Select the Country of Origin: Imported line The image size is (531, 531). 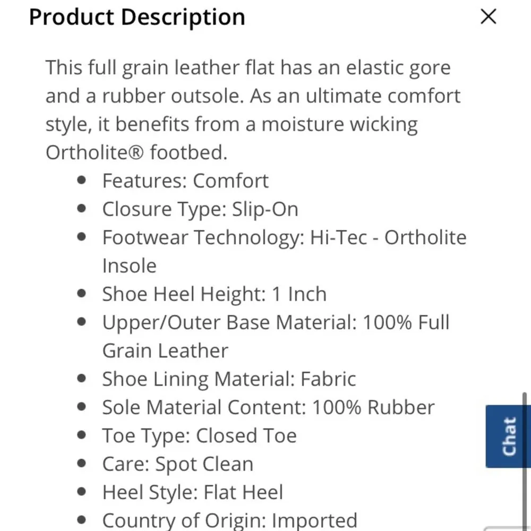[229, 520]
